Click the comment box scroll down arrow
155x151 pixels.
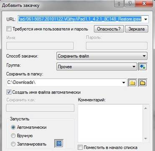pyautogui.click(x=145, y=138)
